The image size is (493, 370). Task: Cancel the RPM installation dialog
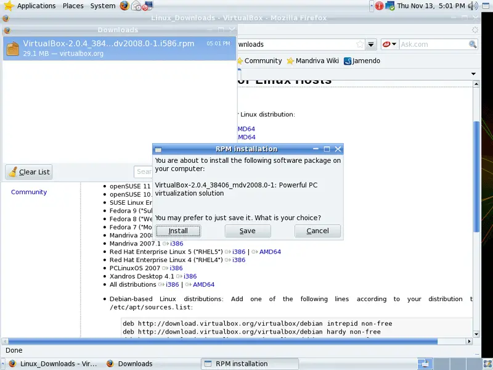point(317,231)
